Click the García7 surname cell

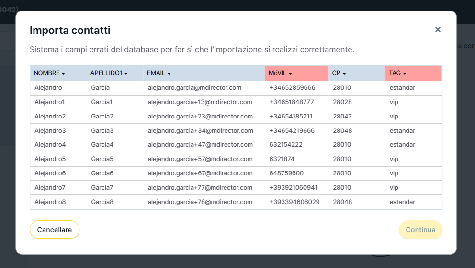pyautogui.click(x=102, y=188)
